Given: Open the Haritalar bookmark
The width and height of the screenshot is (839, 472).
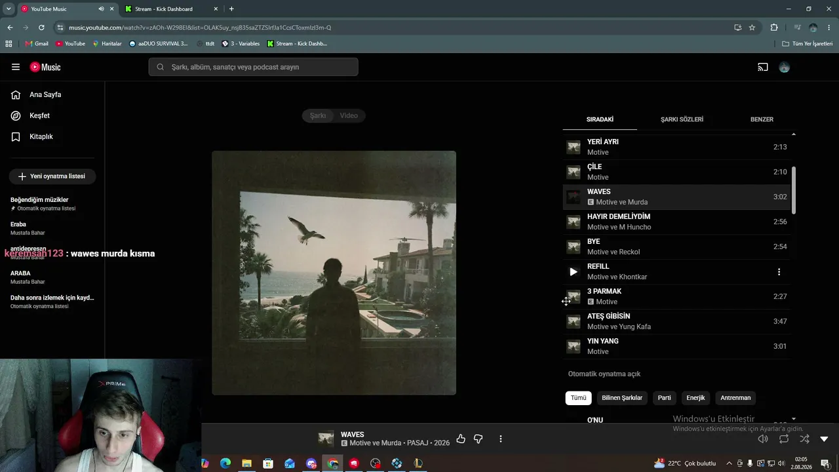Looking at the screenshot, I should coord(107,43).
